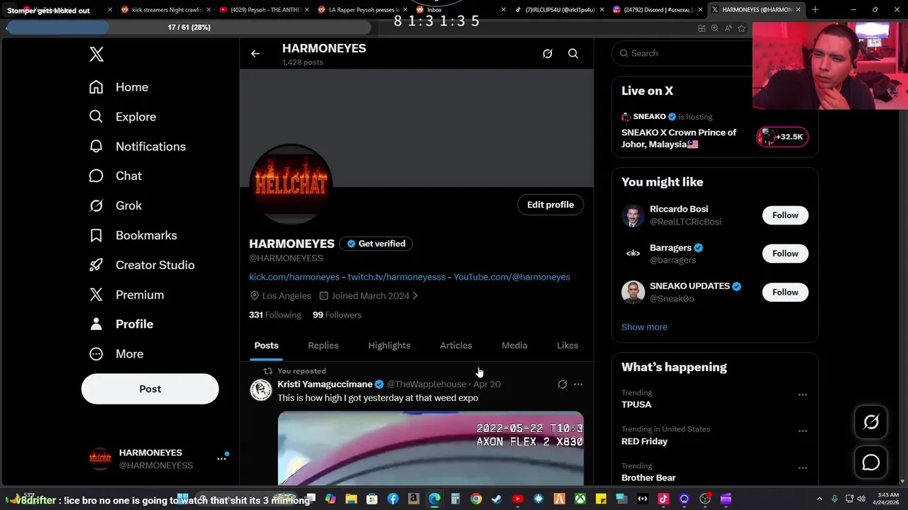Open three-dot menu on Kristi's post
The height and width of the screenshot is (510, 908).
point(578,384)
